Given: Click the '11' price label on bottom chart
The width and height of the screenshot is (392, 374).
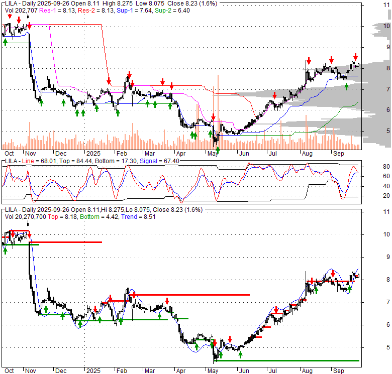Looking at the screenshot, I should tap(386, 212).
